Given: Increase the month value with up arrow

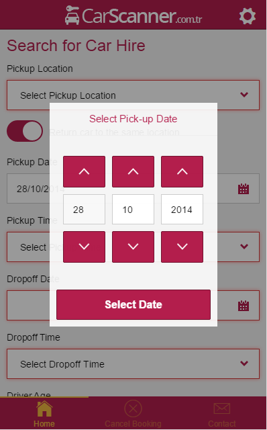Looking at the screenshot, I should [133, 172].
